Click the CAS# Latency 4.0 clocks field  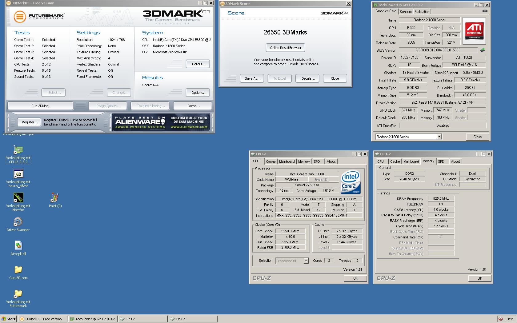(441, 210)
